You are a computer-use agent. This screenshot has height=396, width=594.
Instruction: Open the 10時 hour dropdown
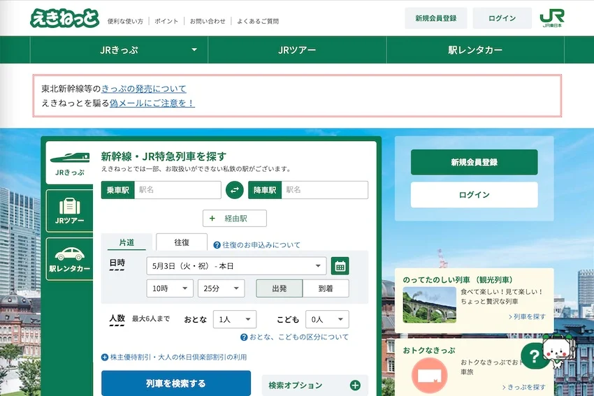(x=170, y=288)
